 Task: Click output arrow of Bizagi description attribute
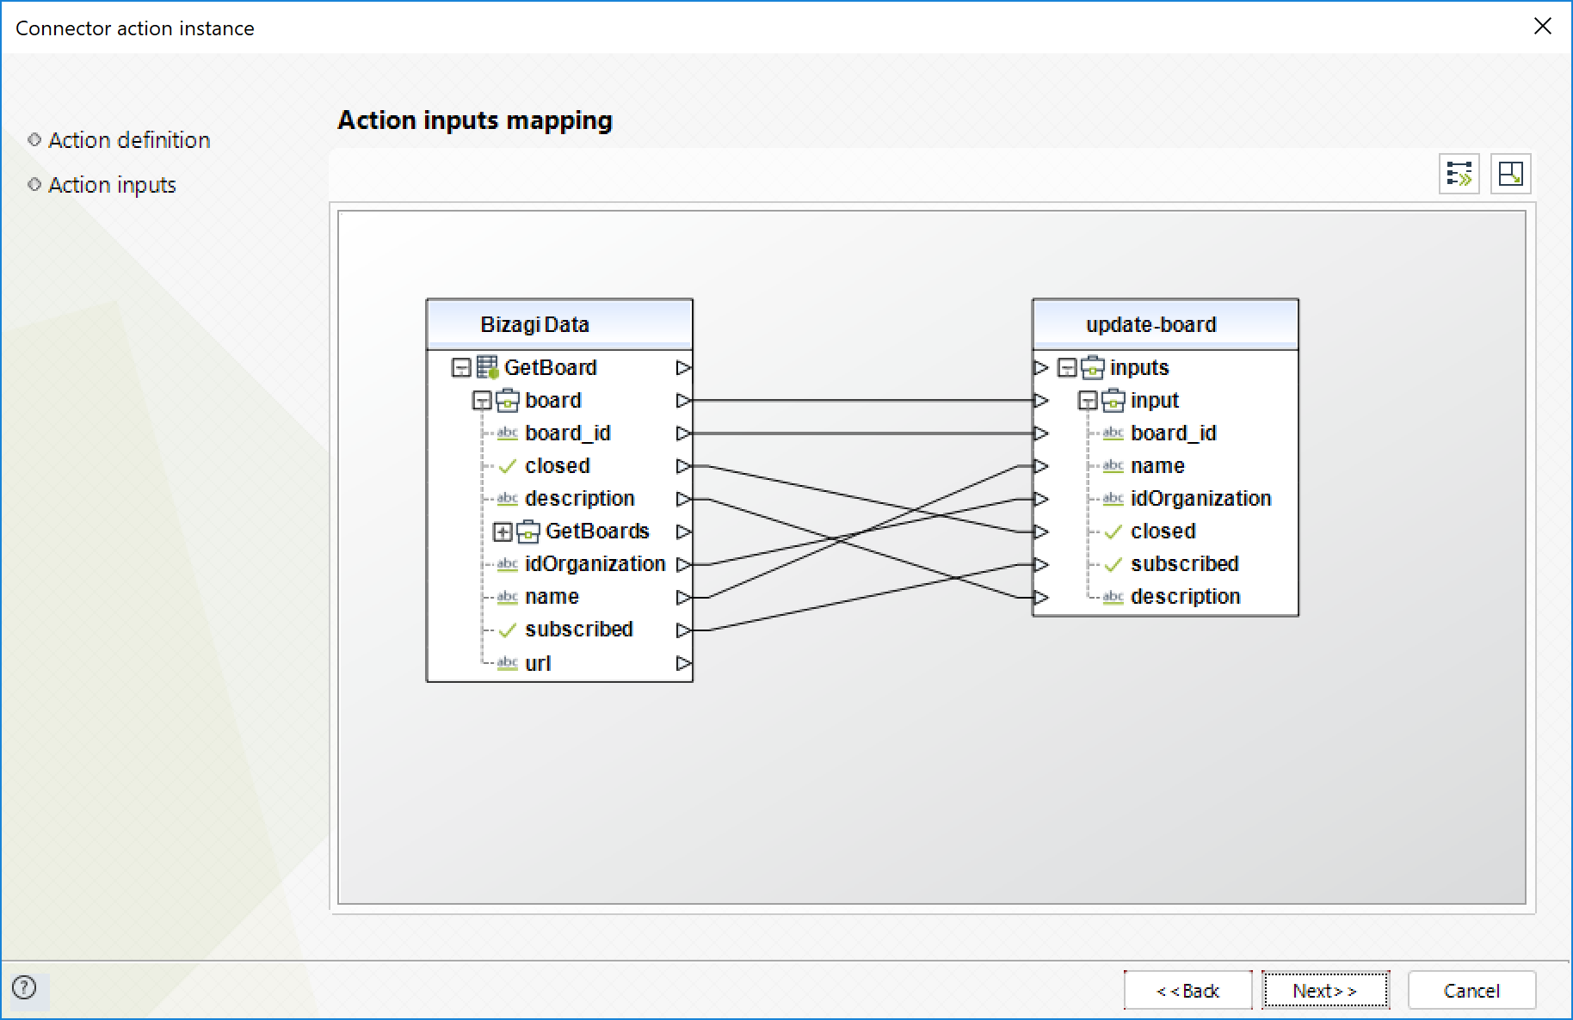(x=683, y=498)
